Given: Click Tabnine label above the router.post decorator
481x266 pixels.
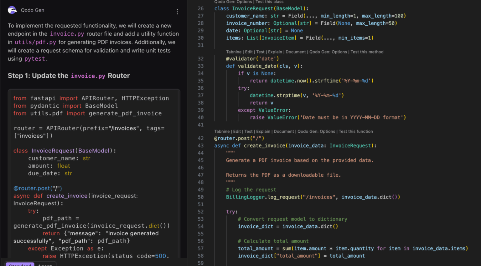Looking at the screenshot, I should pyautogui.click(x=223, y=131).
